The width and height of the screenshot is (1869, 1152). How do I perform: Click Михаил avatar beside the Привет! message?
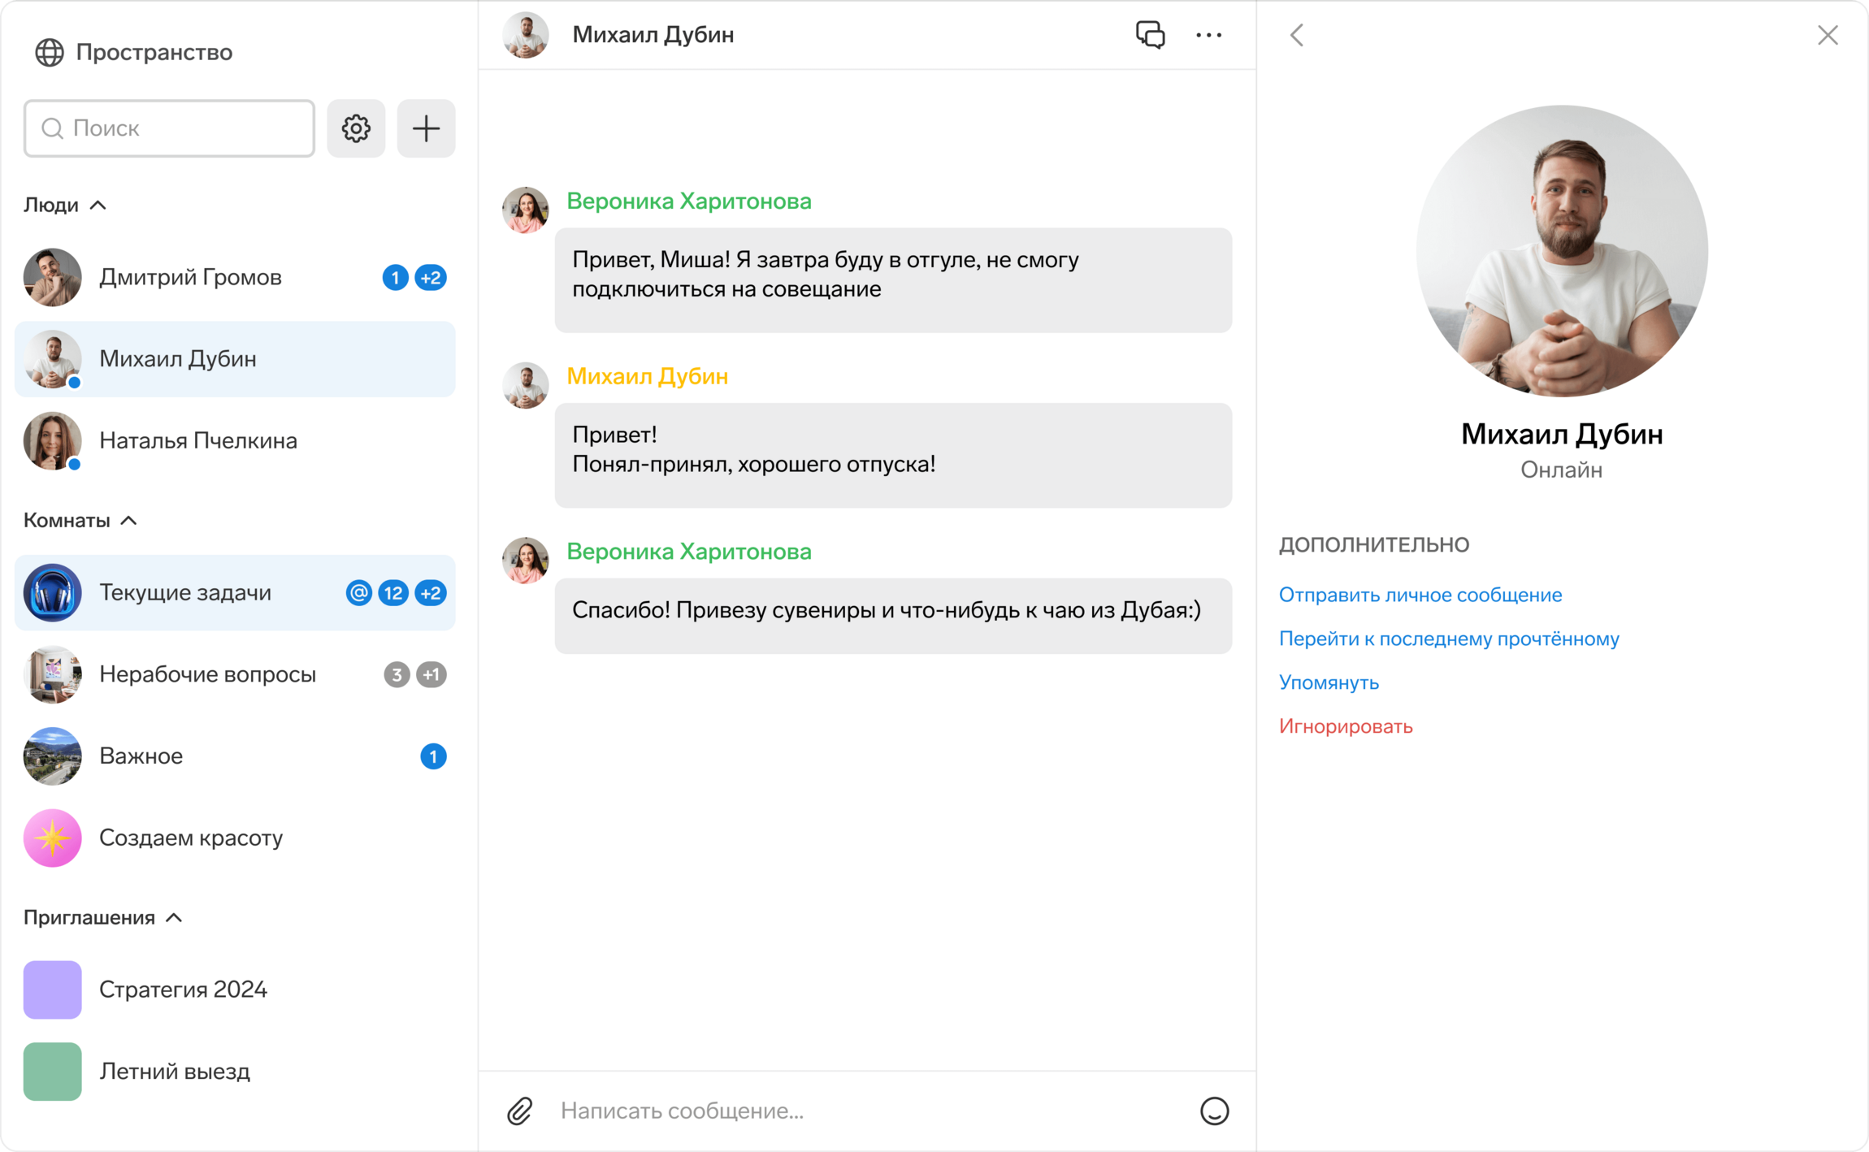coord(526,386)
